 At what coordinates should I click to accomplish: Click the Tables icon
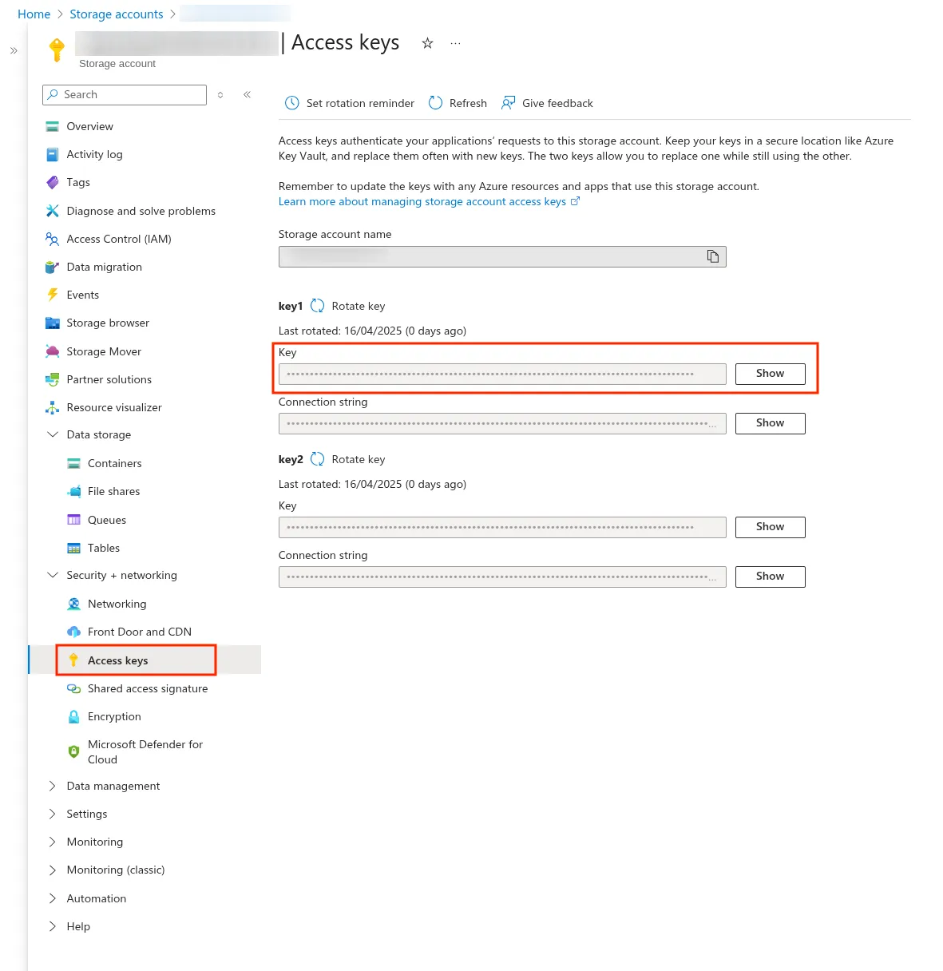74,548
